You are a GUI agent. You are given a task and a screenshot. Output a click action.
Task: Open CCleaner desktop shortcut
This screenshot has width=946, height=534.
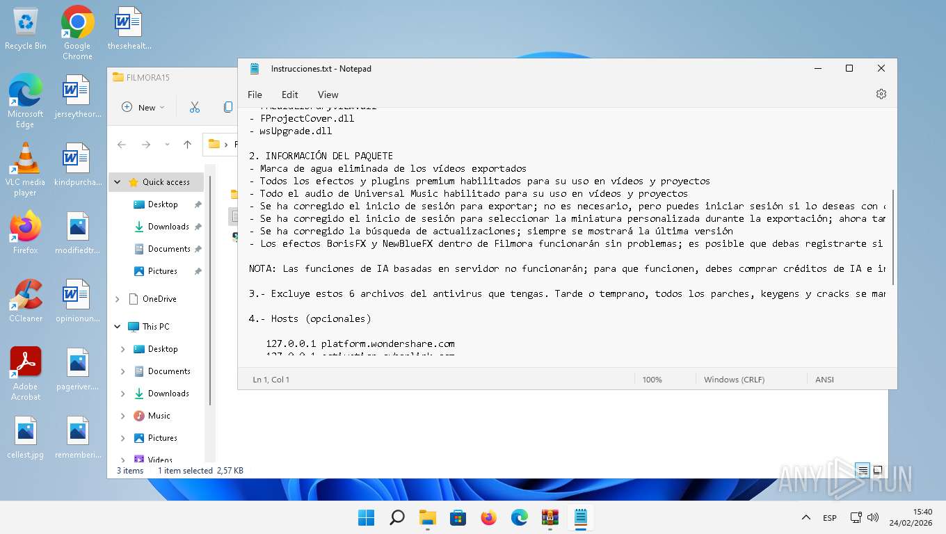coord(26,301)
